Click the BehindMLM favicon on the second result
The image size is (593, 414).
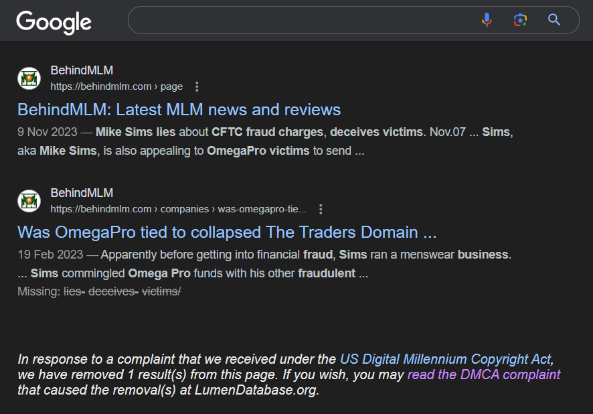(29, 201)
